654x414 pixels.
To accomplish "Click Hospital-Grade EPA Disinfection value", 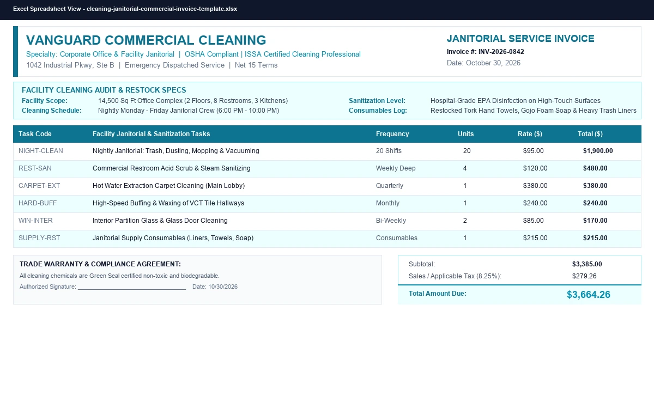I will point(516,101).
